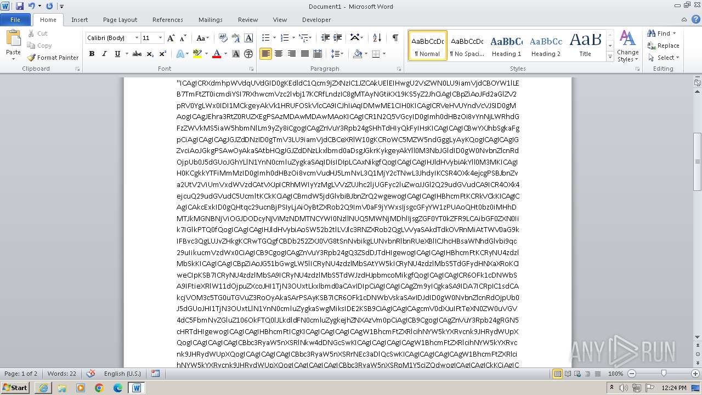Click the vertical scrollbar thumb
Image resolution: width=702 pixels, height=395 pixels.
(697, 162)
